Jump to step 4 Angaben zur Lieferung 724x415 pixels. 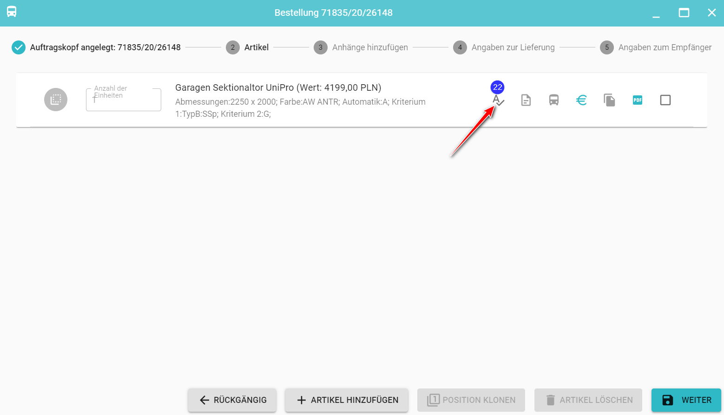click(x=504, y=47)
